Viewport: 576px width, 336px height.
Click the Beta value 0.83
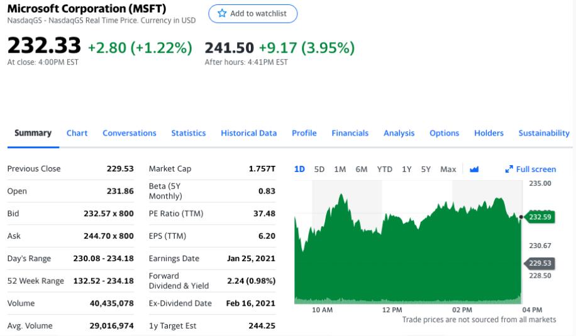tap(267, 191)
